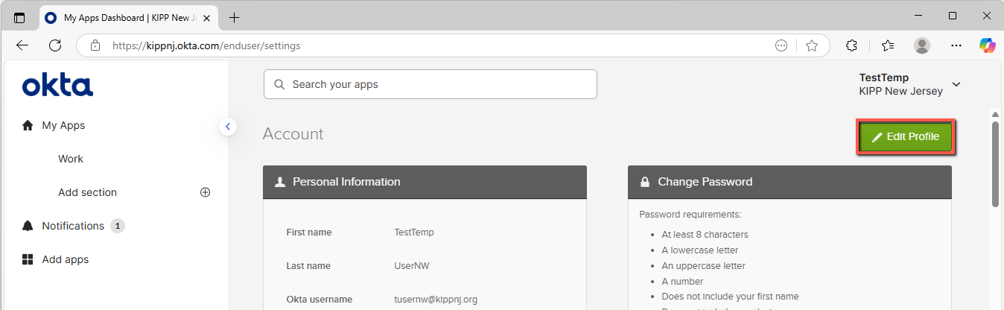Go back to previous page

pyautogui.click(x=22, y=45)
